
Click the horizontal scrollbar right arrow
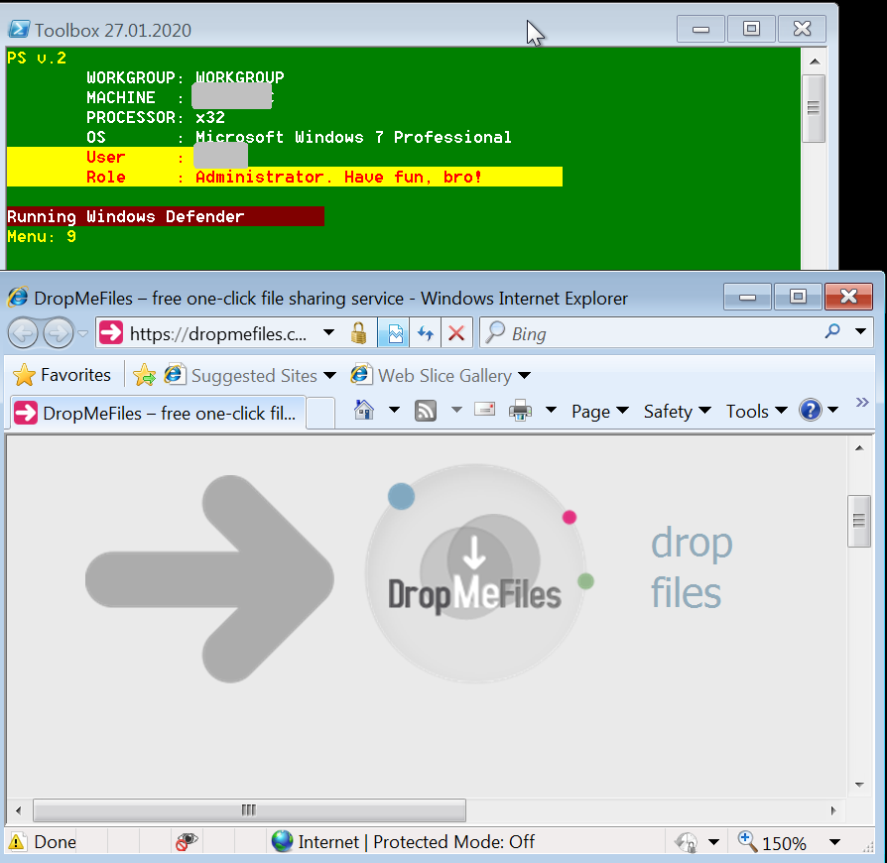[833, 811]
